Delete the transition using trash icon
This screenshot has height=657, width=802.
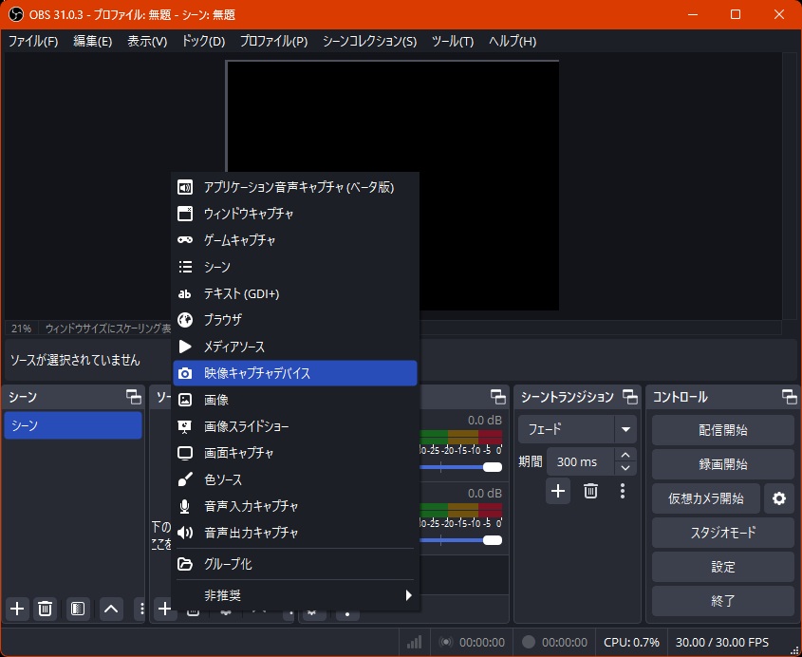590,491
